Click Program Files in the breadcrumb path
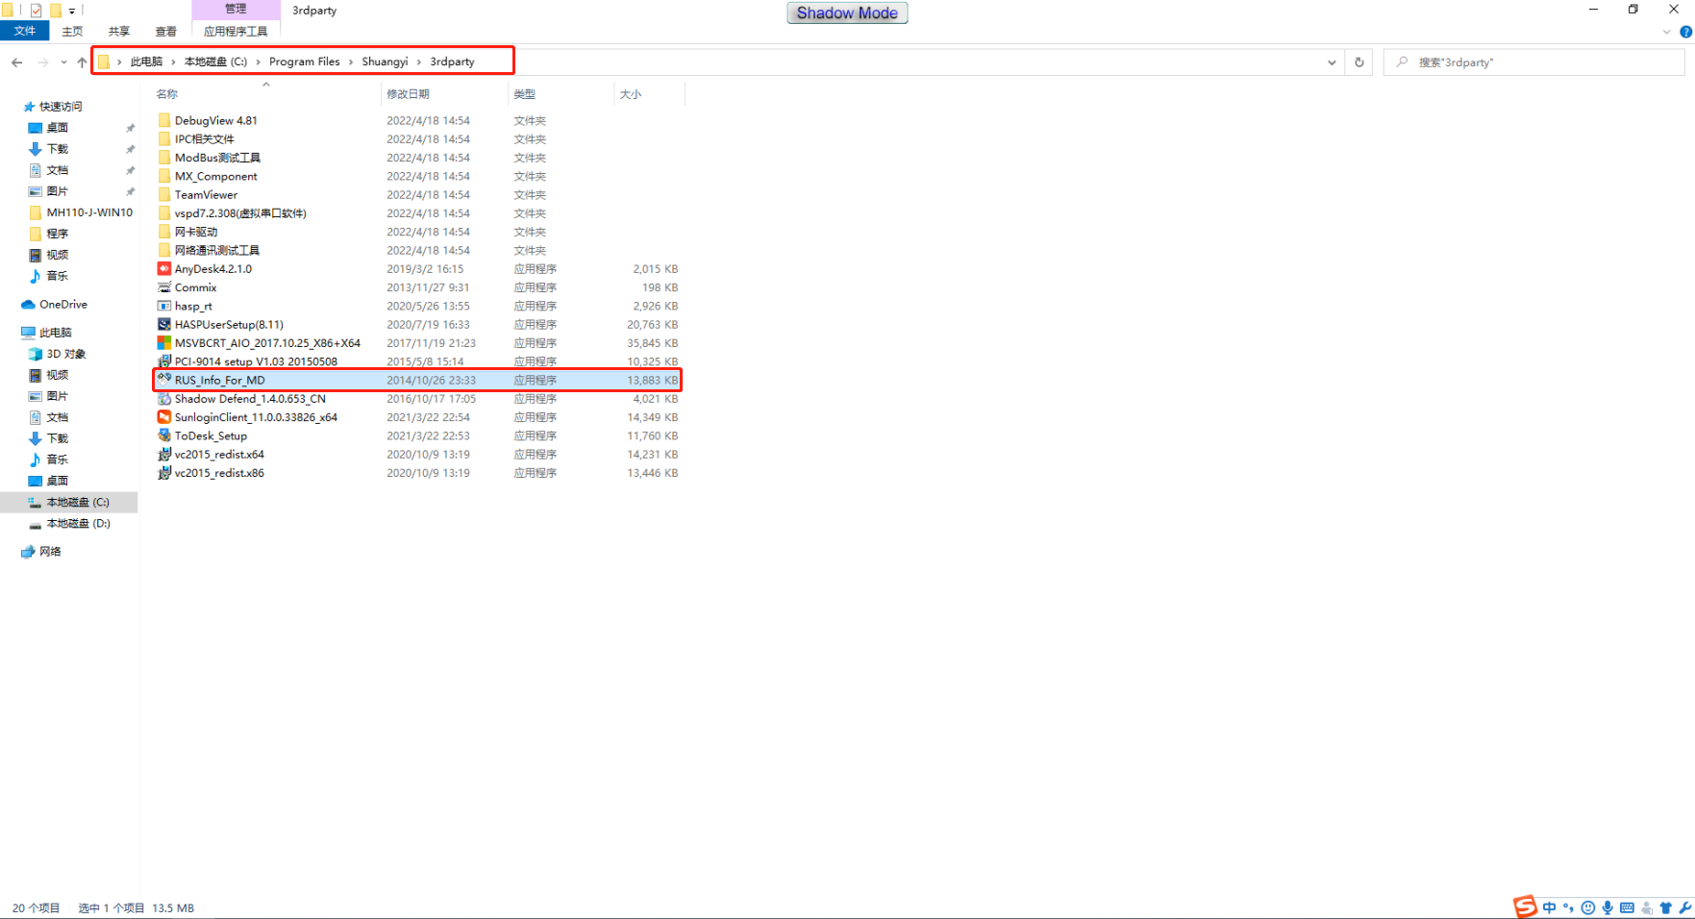 click(304, 62)
